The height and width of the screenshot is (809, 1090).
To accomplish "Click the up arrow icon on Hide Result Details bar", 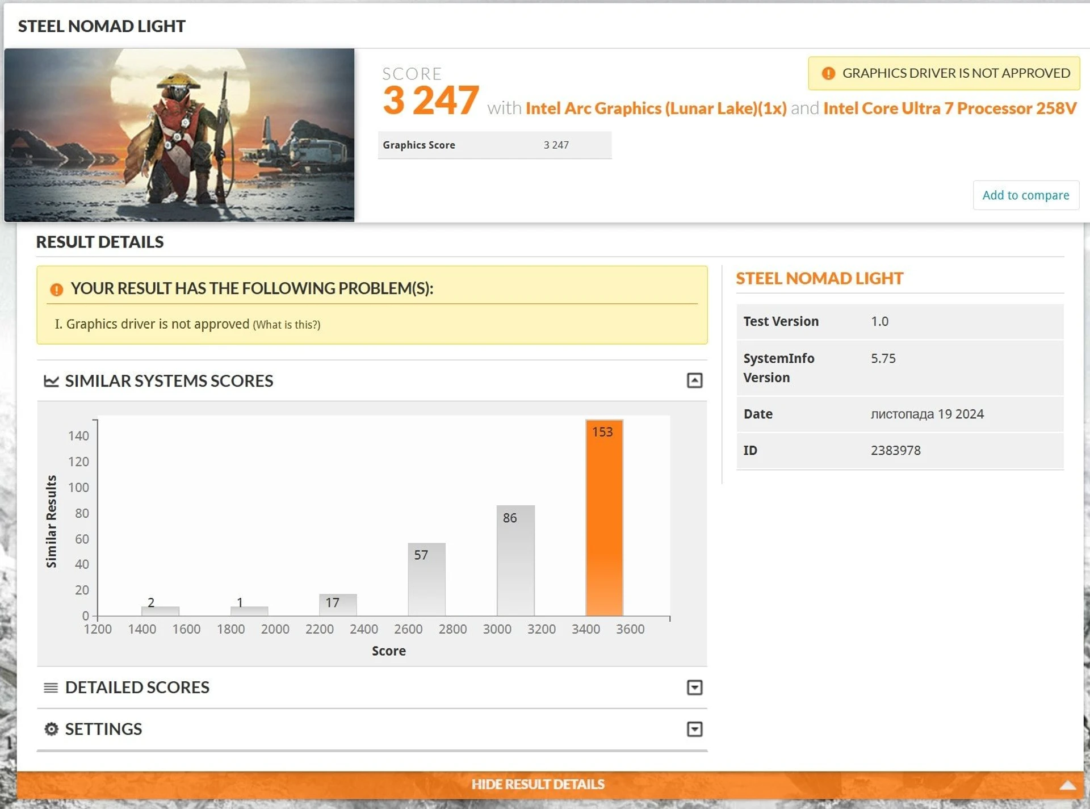I will click(1067, 785).
